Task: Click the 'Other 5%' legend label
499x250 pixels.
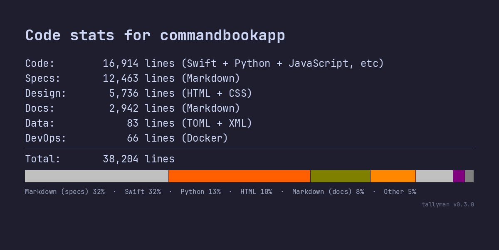Action: 400,191
